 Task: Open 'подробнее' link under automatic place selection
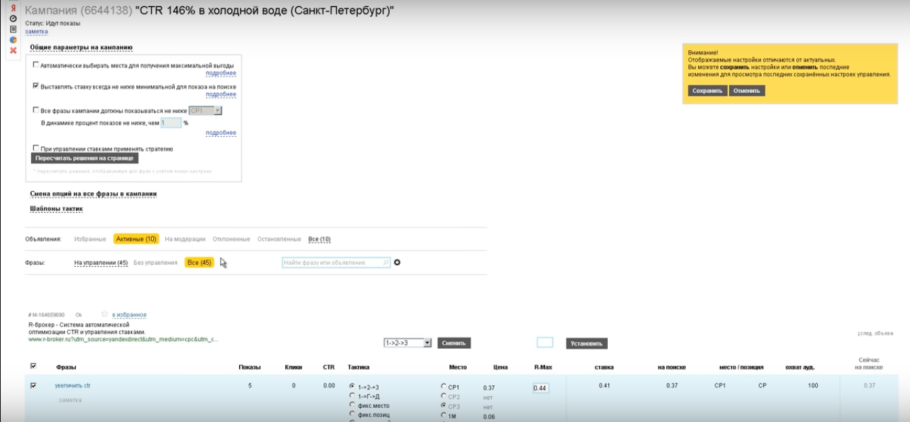click(221, 73)
